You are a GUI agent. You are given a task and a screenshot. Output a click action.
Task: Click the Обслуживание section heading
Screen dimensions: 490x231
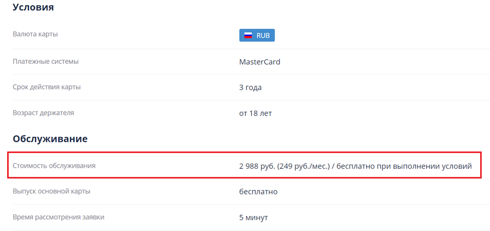click(50, 139)
